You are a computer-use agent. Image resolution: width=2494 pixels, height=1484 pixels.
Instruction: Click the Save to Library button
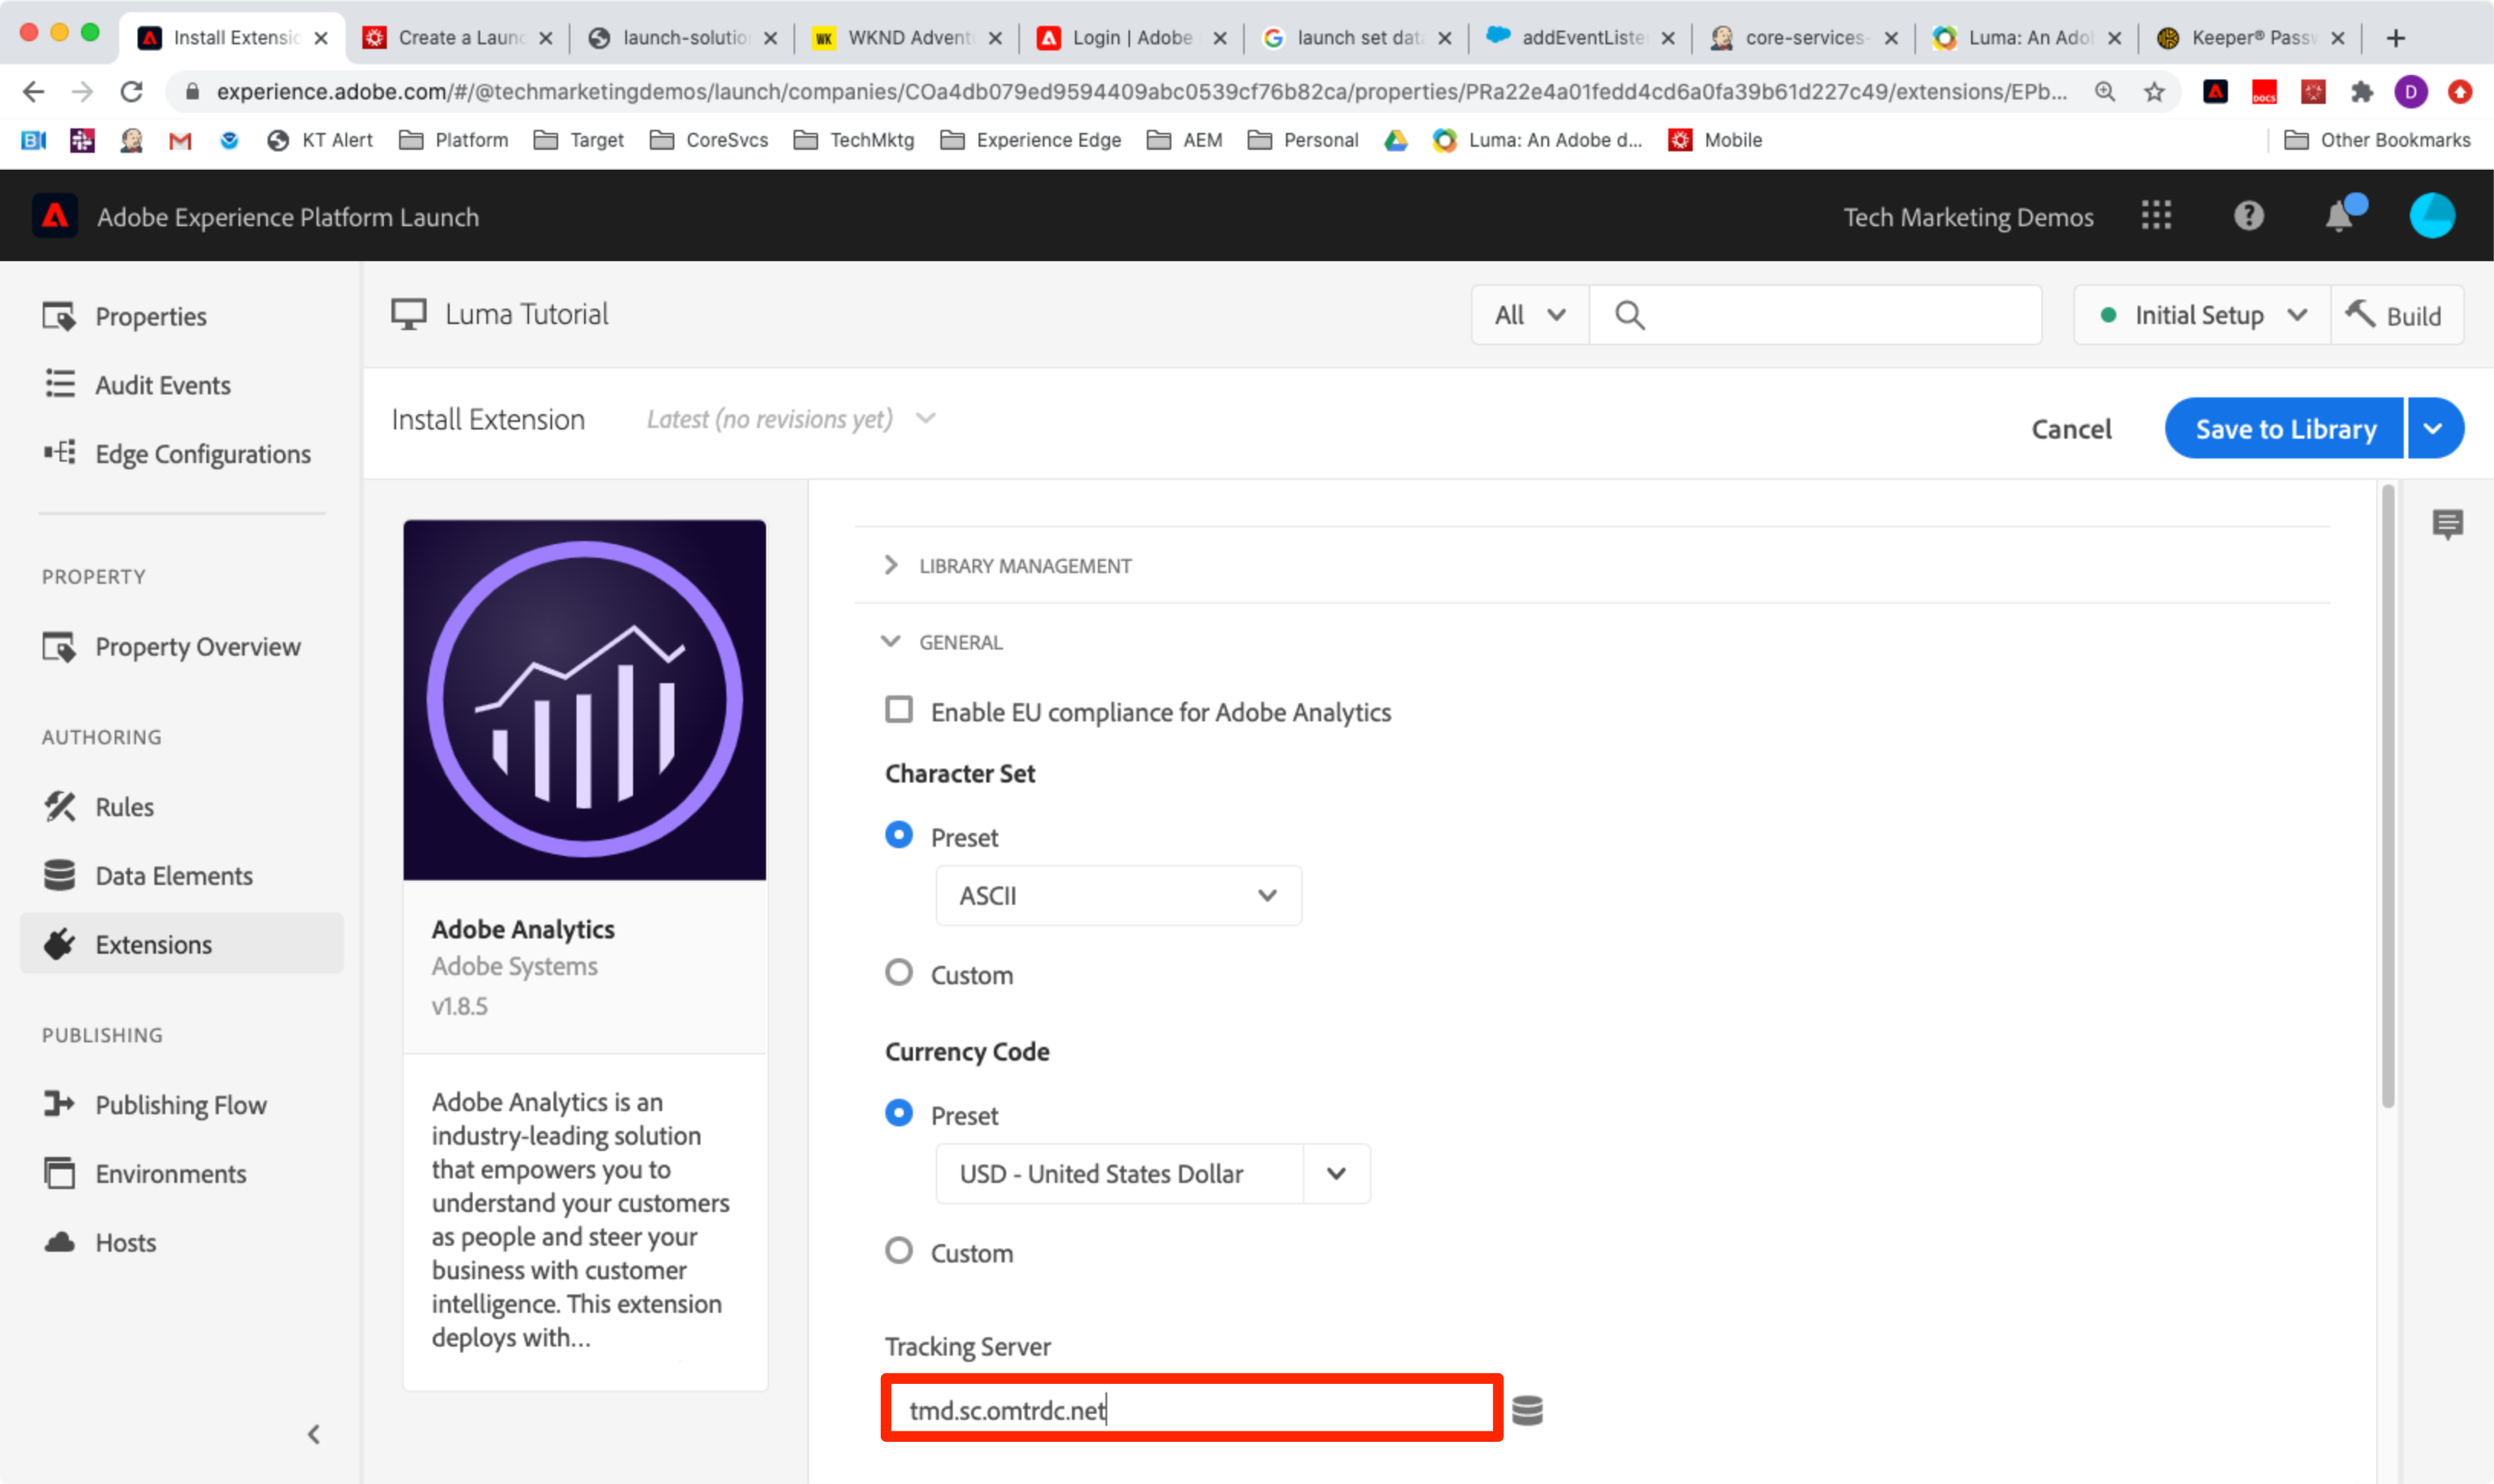[x=2284, y=429]
